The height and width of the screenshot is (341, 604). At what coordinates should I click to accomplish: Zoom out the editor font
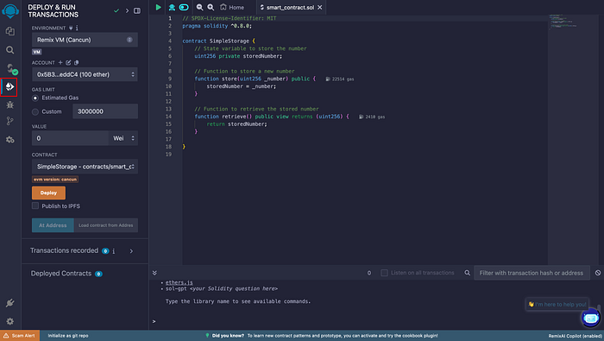pyautogui.click(x=199, y=7)
